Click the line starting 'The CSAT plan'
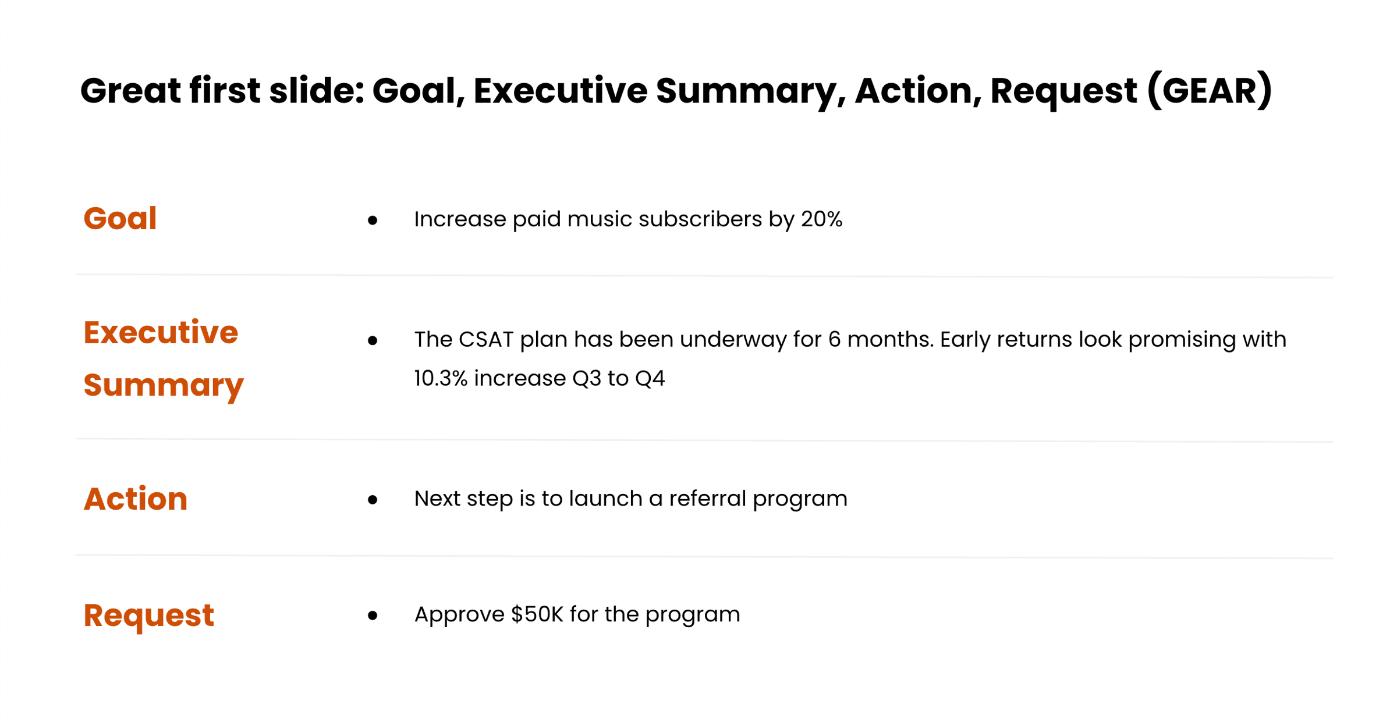 (x=850, y=340)
